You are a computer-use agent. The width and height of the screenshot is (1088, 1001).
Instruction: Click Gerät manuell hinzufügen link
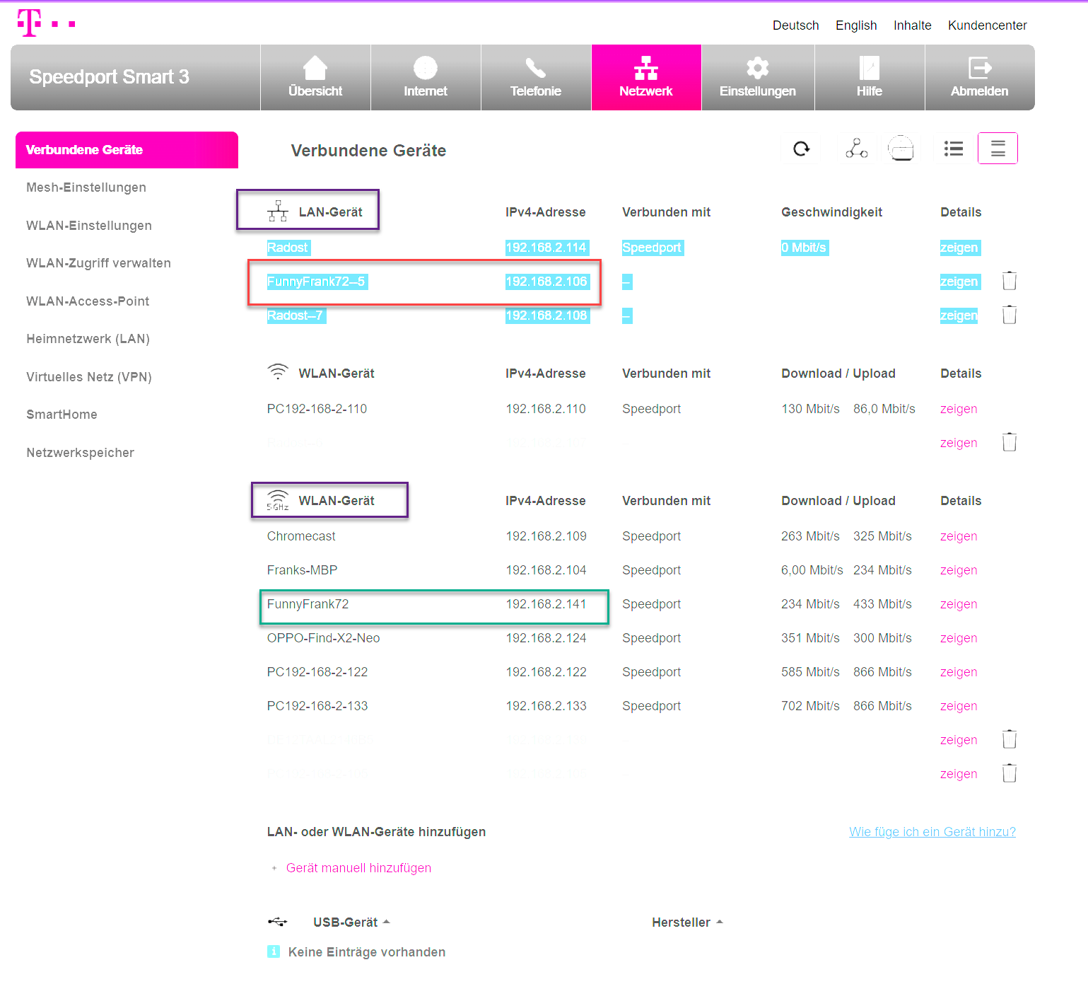pos(358,868)
